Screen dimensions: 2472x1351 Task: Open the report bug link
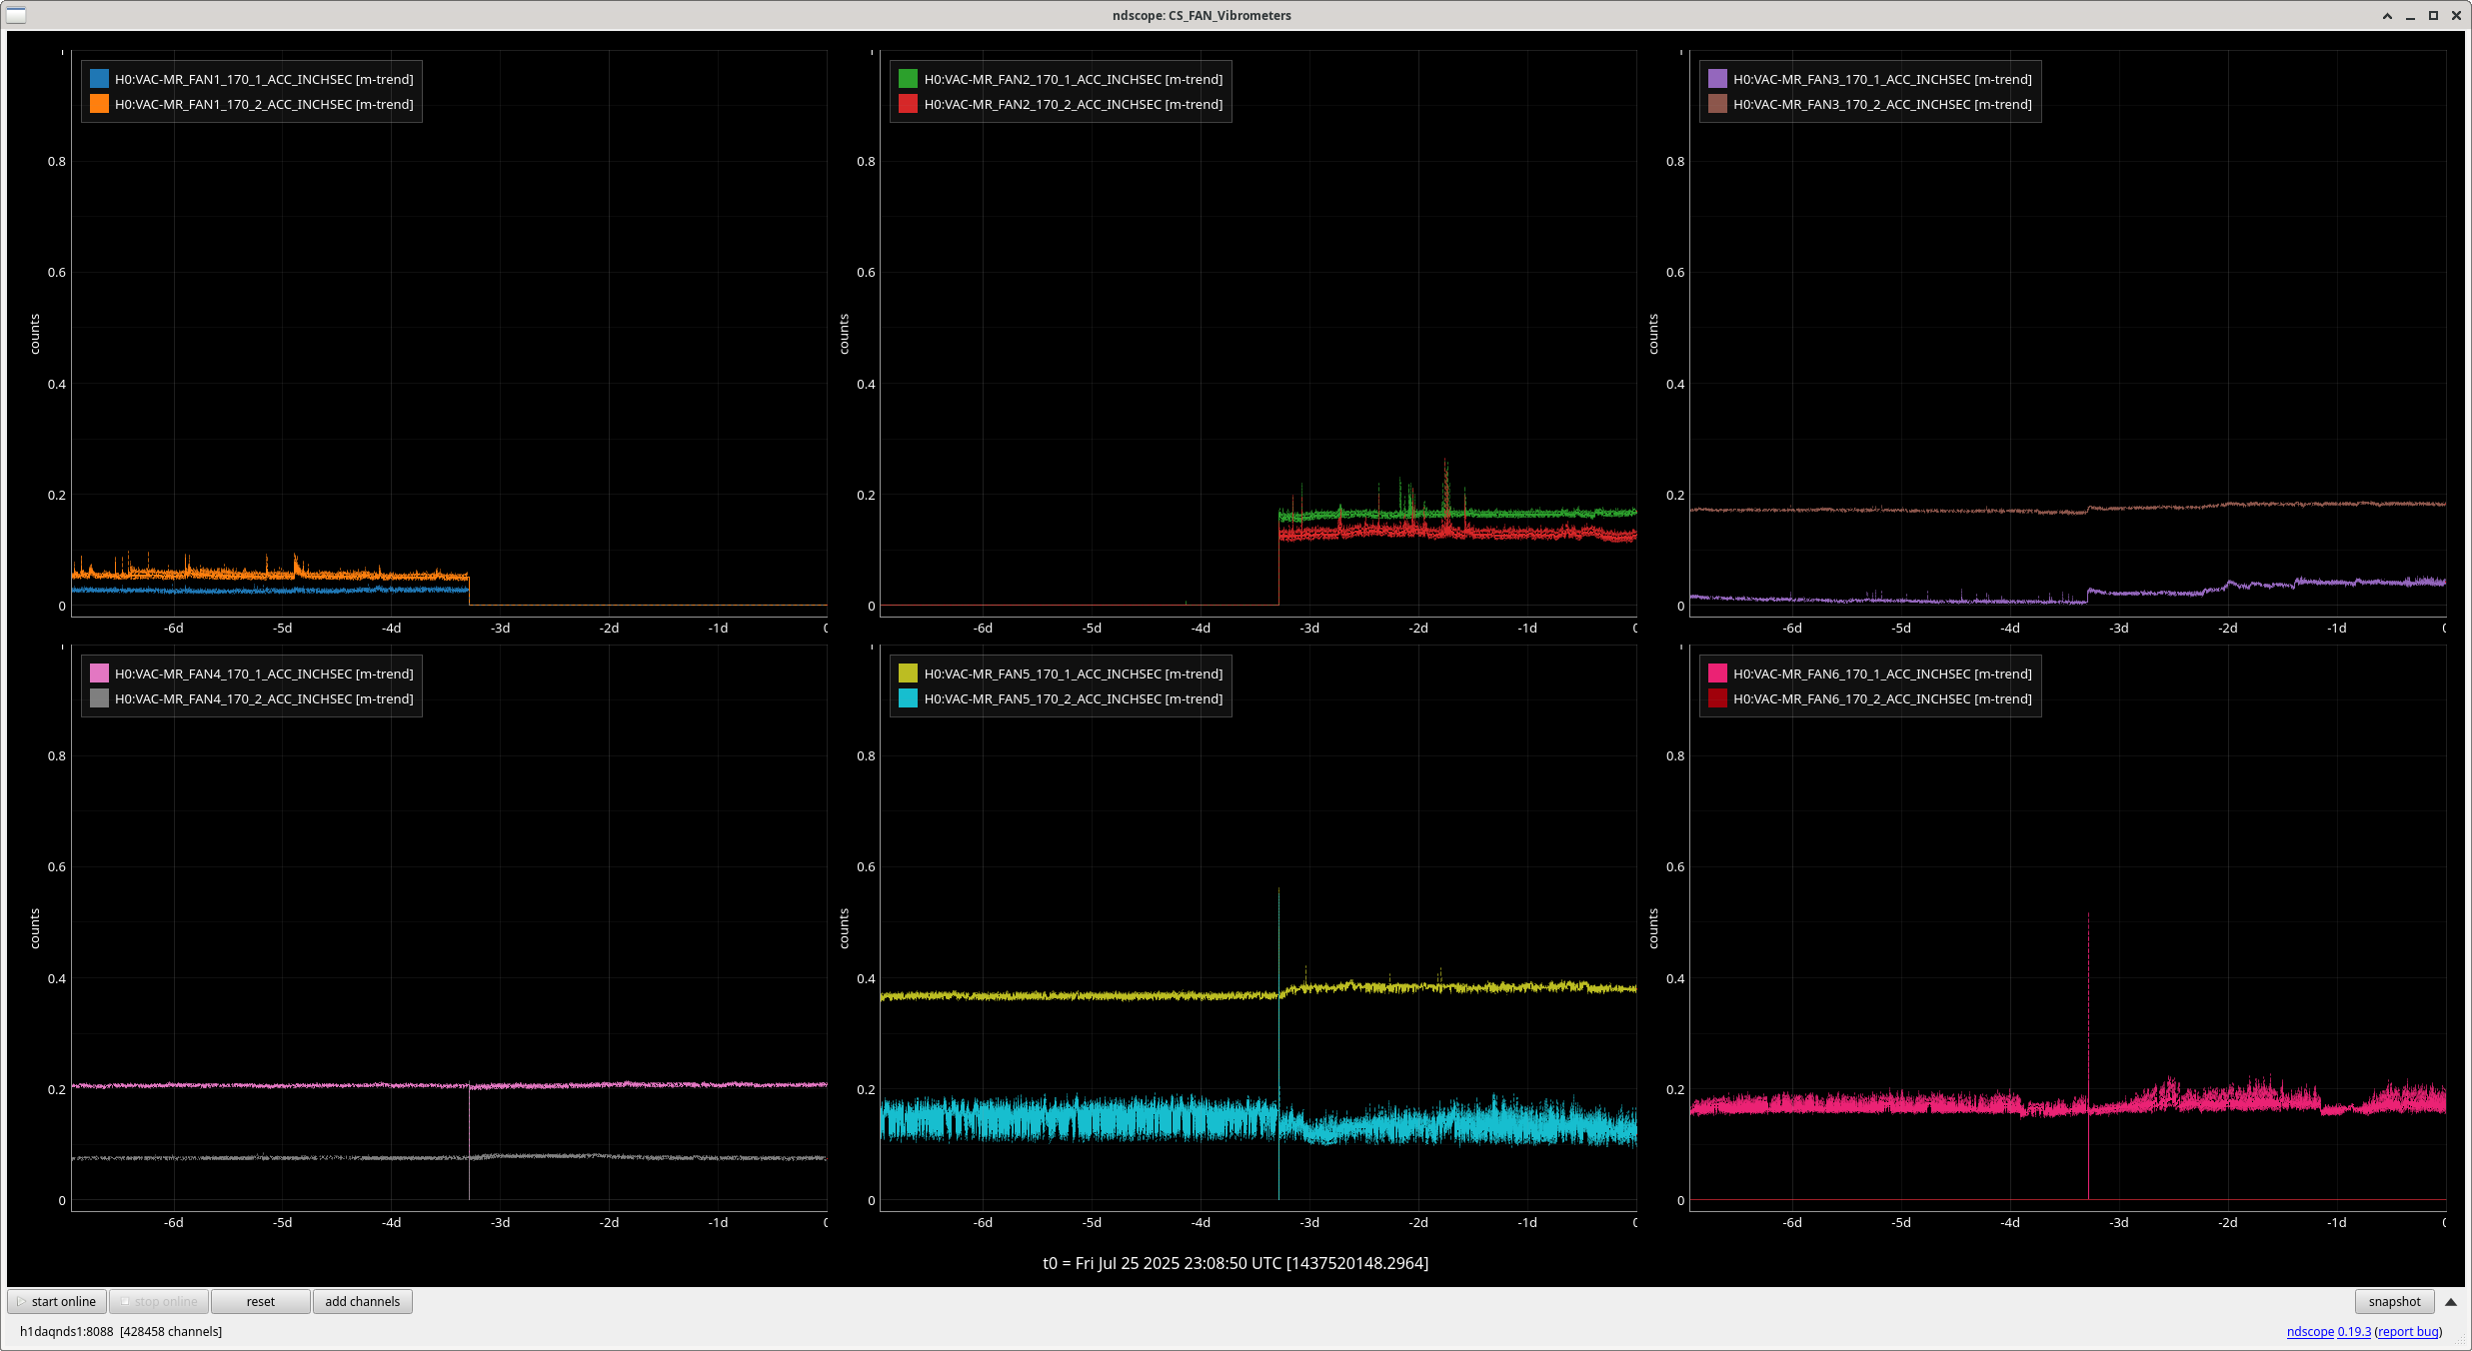click(2407, 1331)
